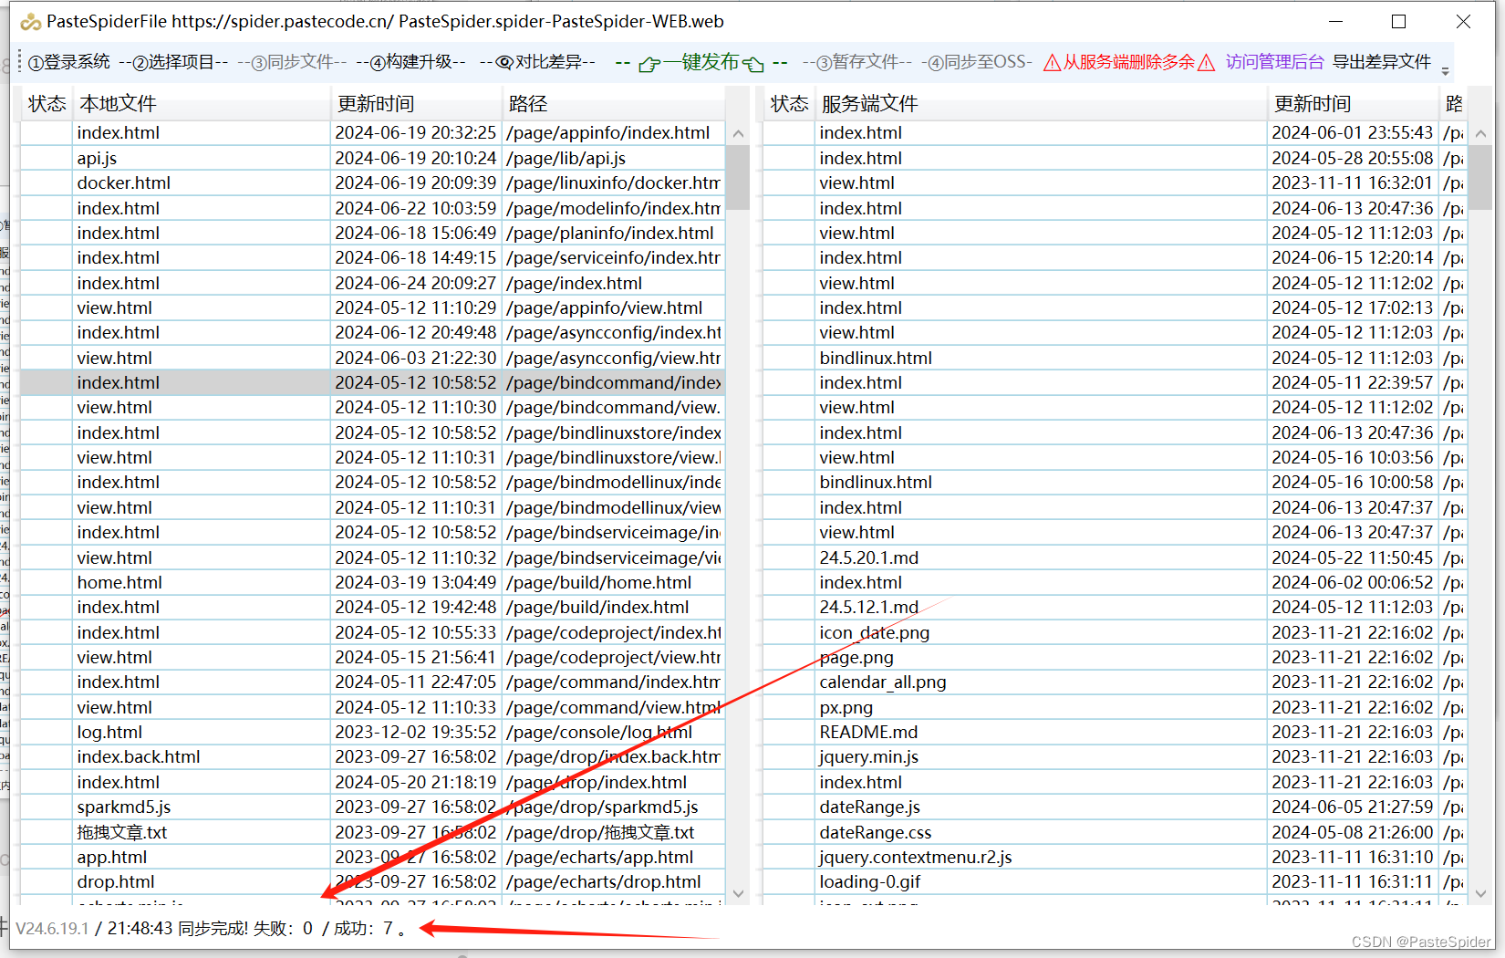Click the down arrow of local list scrollbar

[739, 893]
